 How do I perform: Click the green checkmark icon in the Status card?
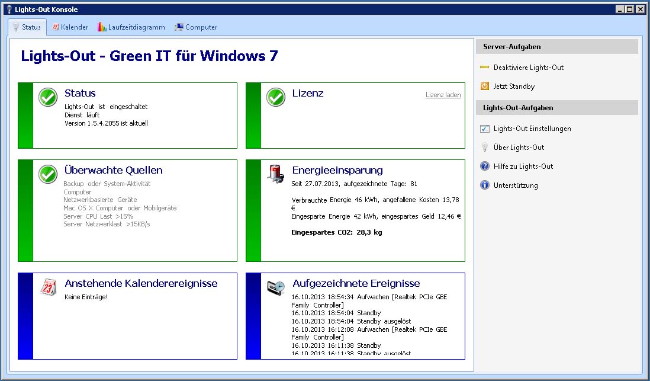click(x=48, y=97)
